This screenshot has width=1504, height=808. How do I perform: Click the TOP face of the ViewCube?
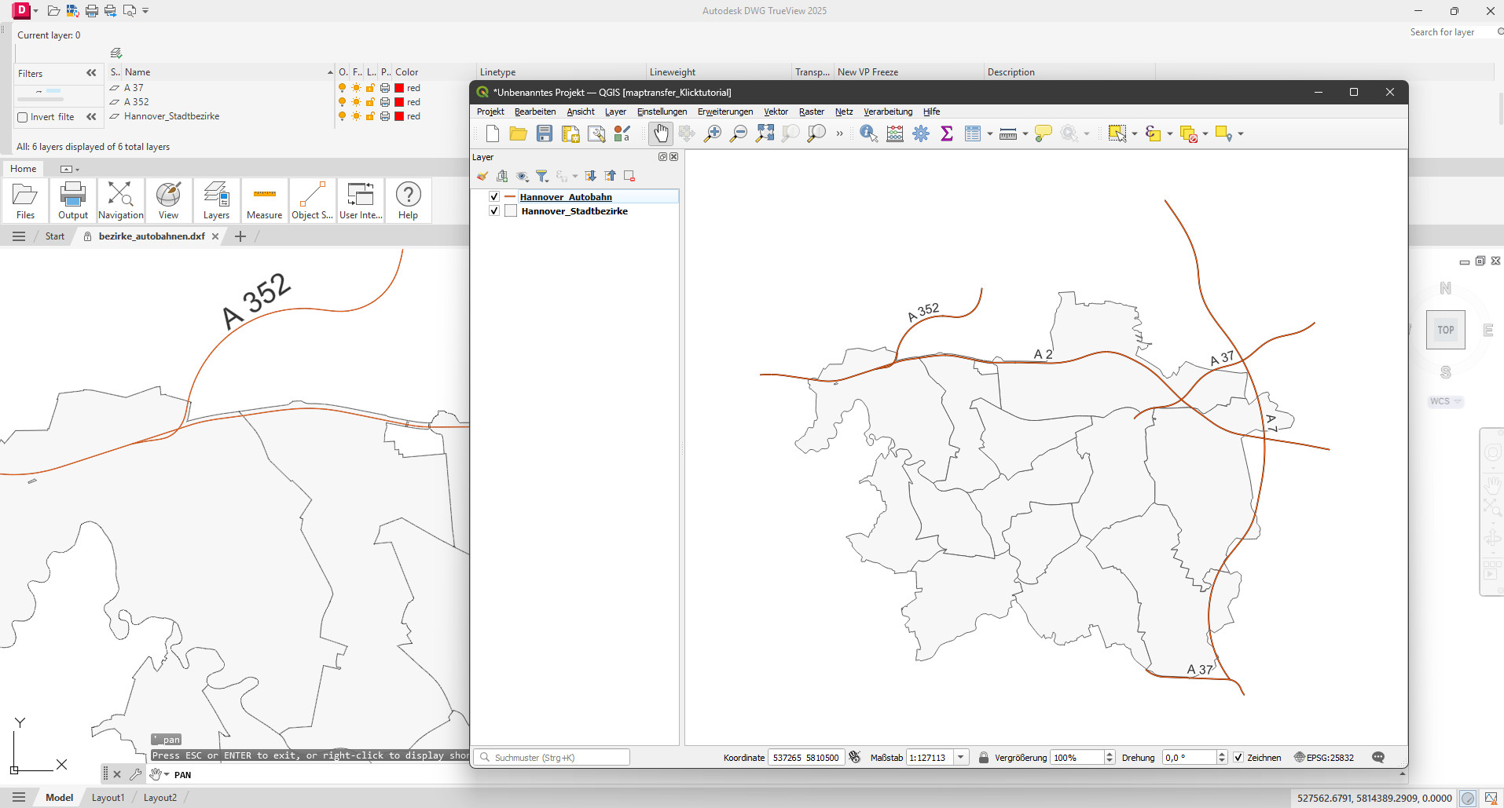tap(1445, 330)
